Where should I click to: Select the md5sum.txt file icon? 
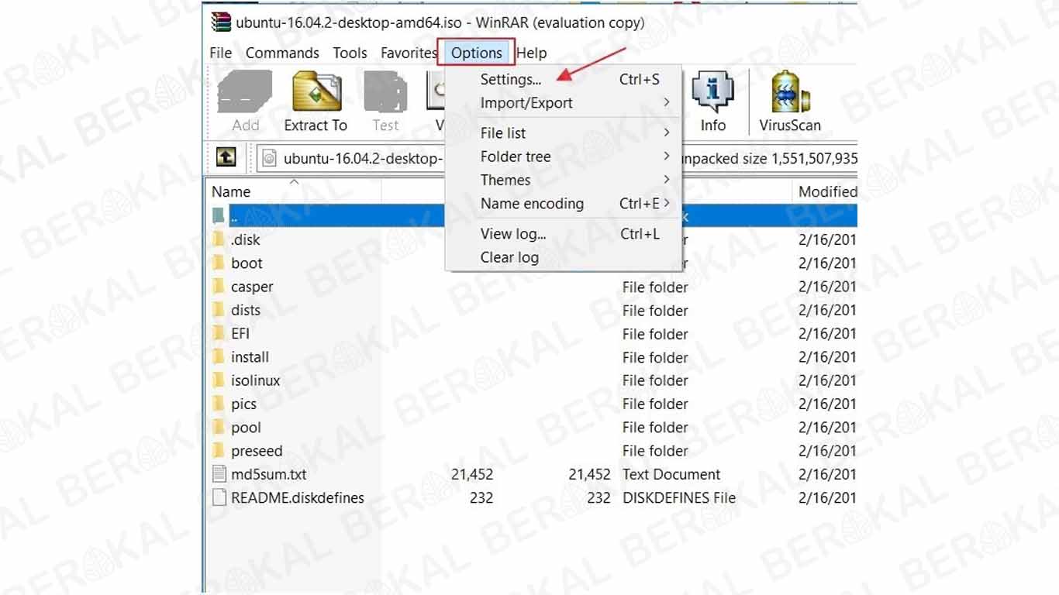(219, 474)
